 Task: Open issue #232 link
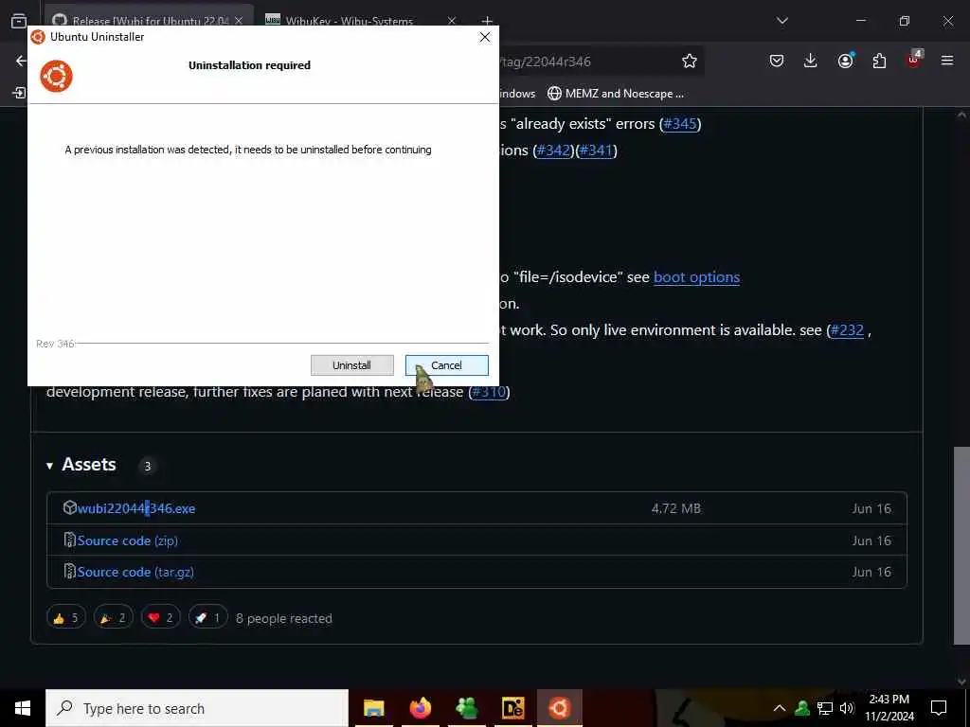[847, 330]
